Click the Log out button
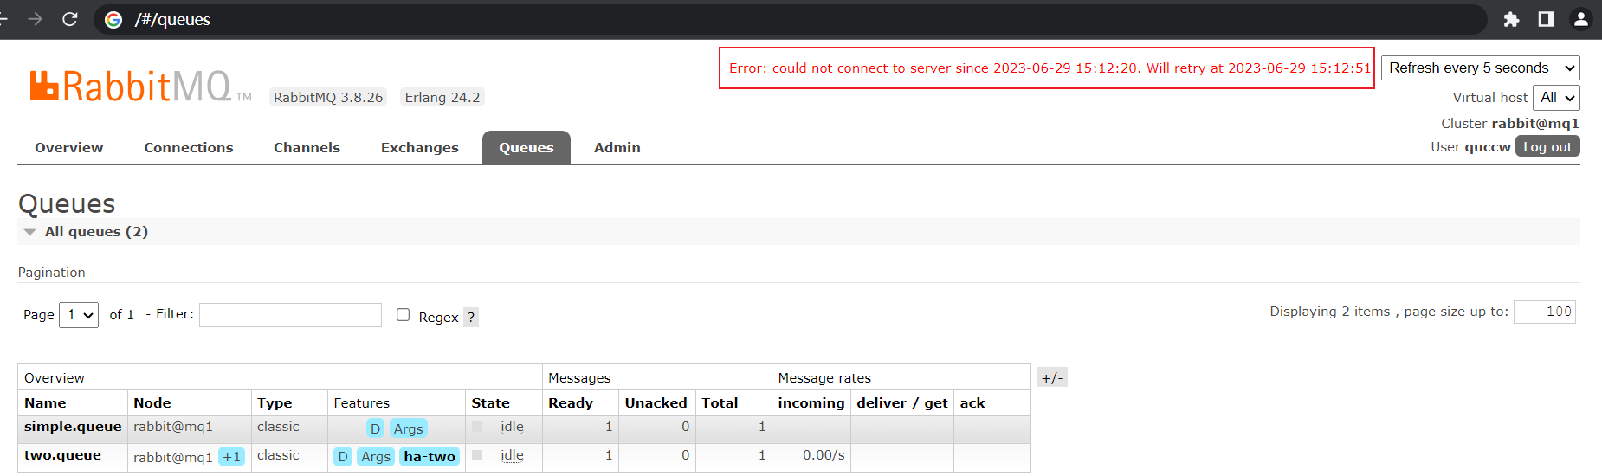 [1547, 147]
